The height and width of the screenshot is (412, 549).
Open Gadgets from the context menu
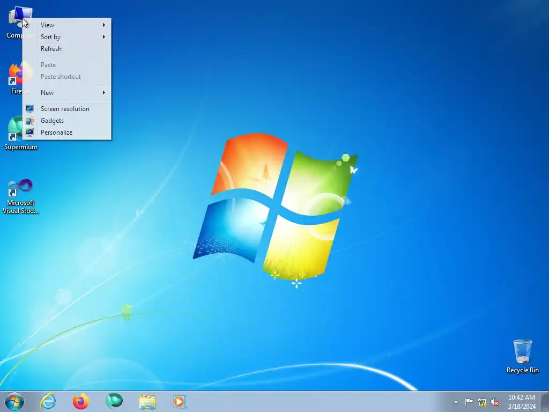click(x=67, y=121)
